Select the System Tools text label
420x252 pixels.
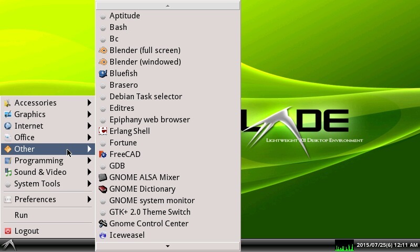[x=37, y=184]
